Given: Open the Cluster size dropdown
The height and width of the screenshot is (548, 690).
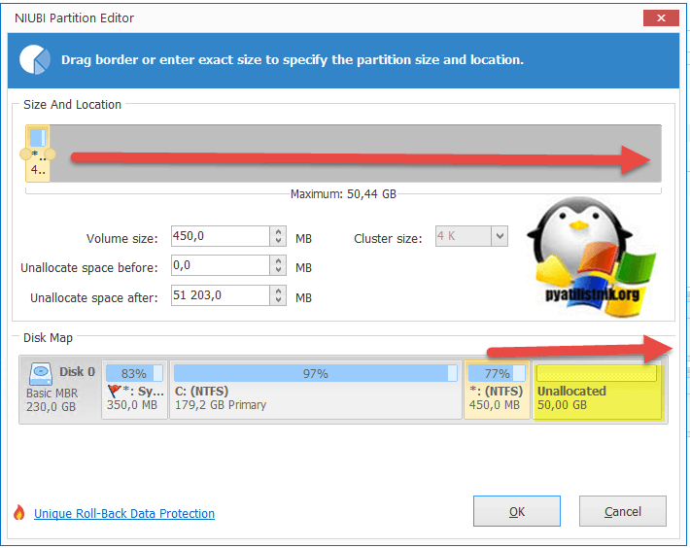Looking at the screenshot, I should point(500,236).
